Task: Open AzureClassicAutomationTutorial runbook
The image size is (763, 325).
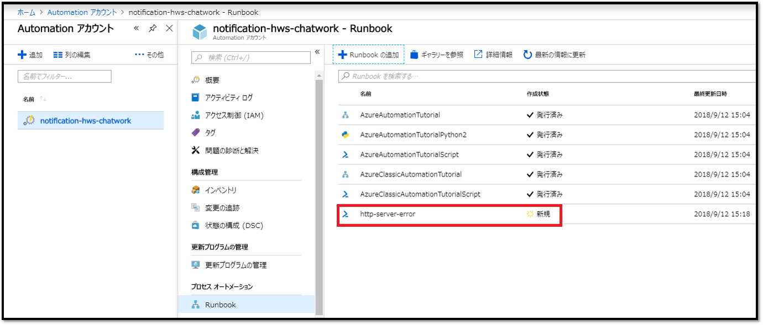Action: [x=411, y=174]
